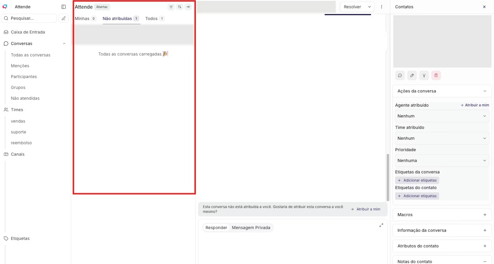Collapse the conversation list panel

coord(189,7)
